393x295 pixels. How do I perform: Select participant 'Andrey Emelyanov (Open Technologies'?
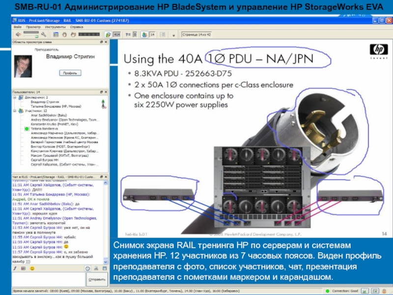pyautogui.click(x=65, y=119)
